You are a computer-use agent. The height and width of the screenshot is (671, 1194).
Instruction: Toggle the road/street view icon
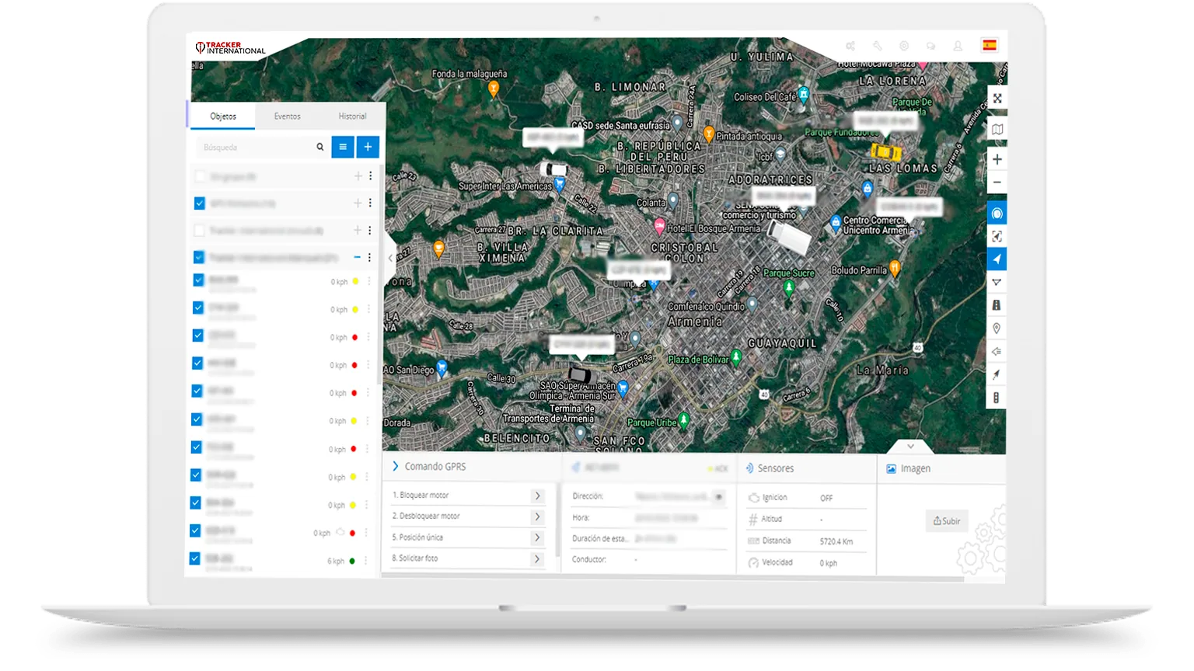tap(997, 305)
